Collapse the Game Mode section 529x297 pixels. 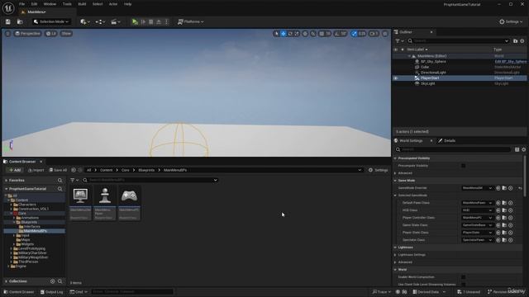395,181
